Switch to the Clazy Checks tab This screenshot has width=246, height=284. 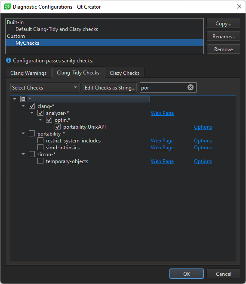tap(125, 73)
